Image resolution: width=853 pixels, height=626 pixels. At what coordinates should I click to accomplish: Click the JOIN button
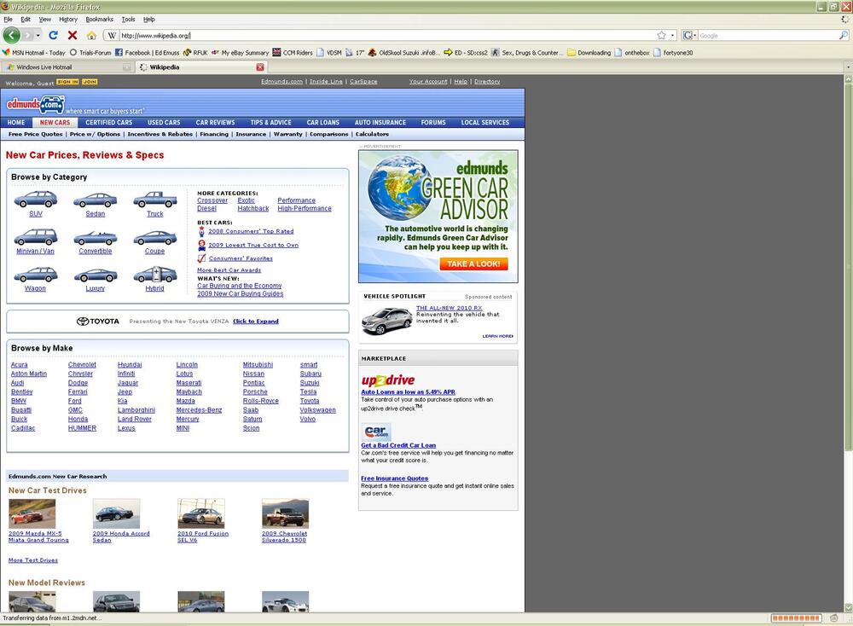click(x=90, y=82)
